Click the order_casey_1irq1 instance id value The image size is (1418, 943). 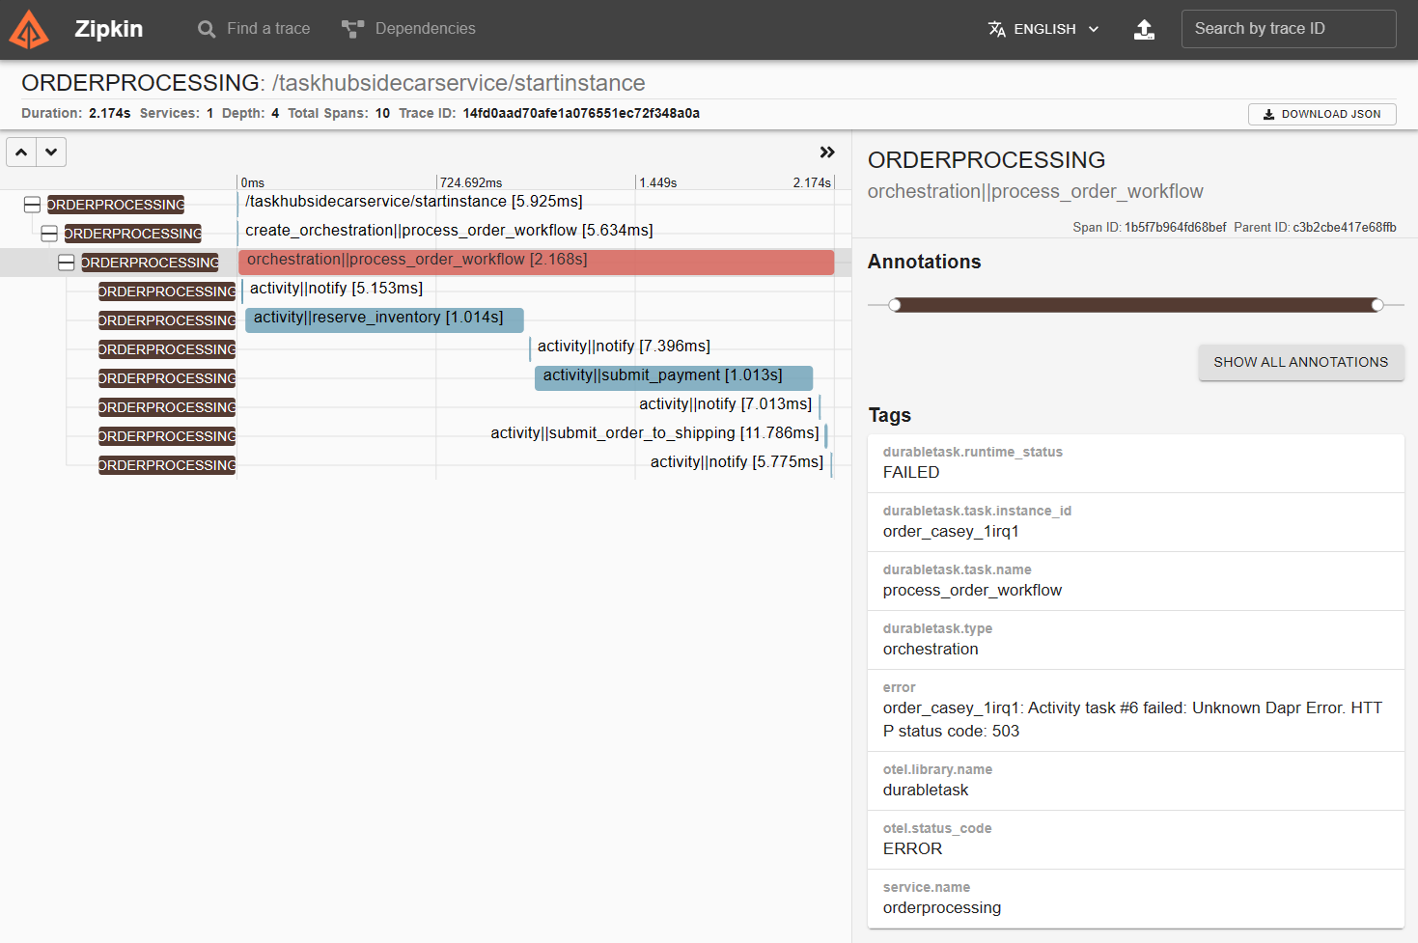(x=951, y=532)
